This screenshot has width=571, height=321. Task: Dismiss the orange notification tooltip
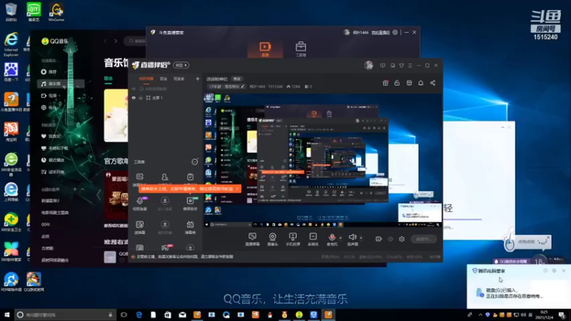point(237,188)
